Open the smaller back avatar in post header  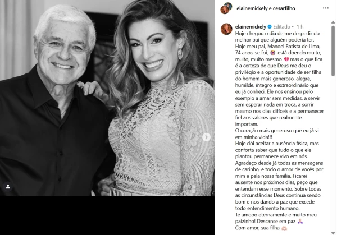coord(229,6)
